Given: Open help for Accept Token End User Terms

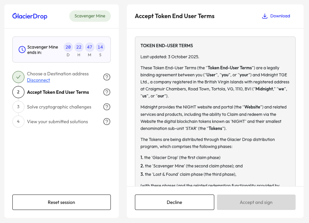Looking at the screenshot, I should coord(107,92).
